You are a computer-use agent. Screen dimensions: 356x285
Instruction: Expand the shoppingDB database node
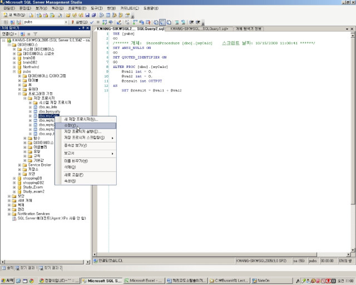point(14,179)
